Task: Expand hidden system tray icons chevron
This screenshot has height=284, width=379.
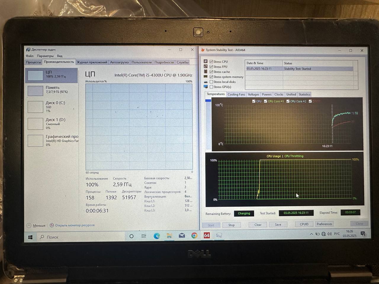Action: (311, 234)
